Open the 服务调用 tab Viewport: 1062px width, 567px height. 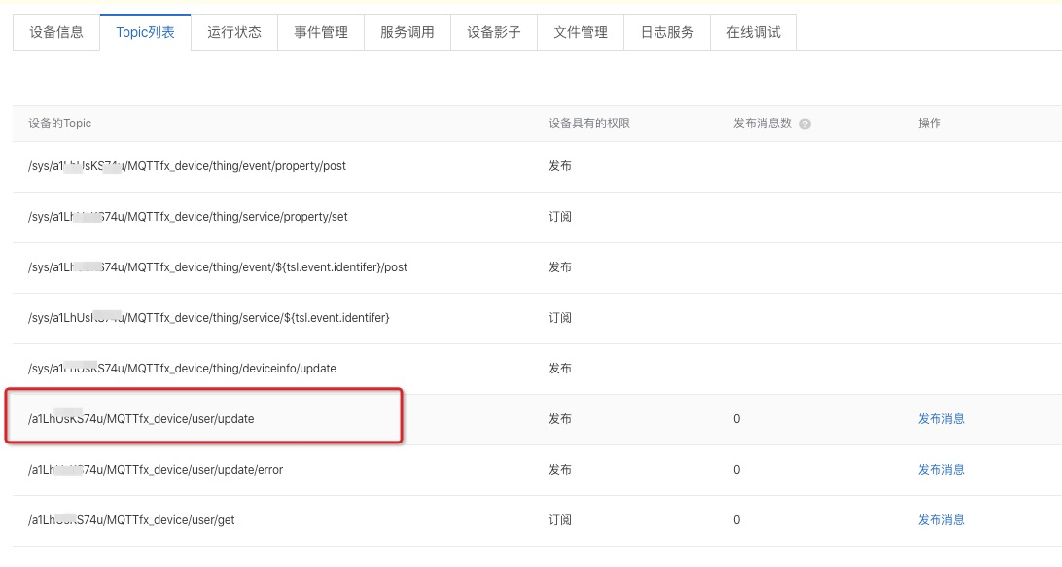point(407,32)
